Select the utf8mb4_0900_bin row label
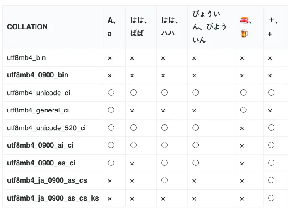The image size is (298, 213). (x=38, y=75)
